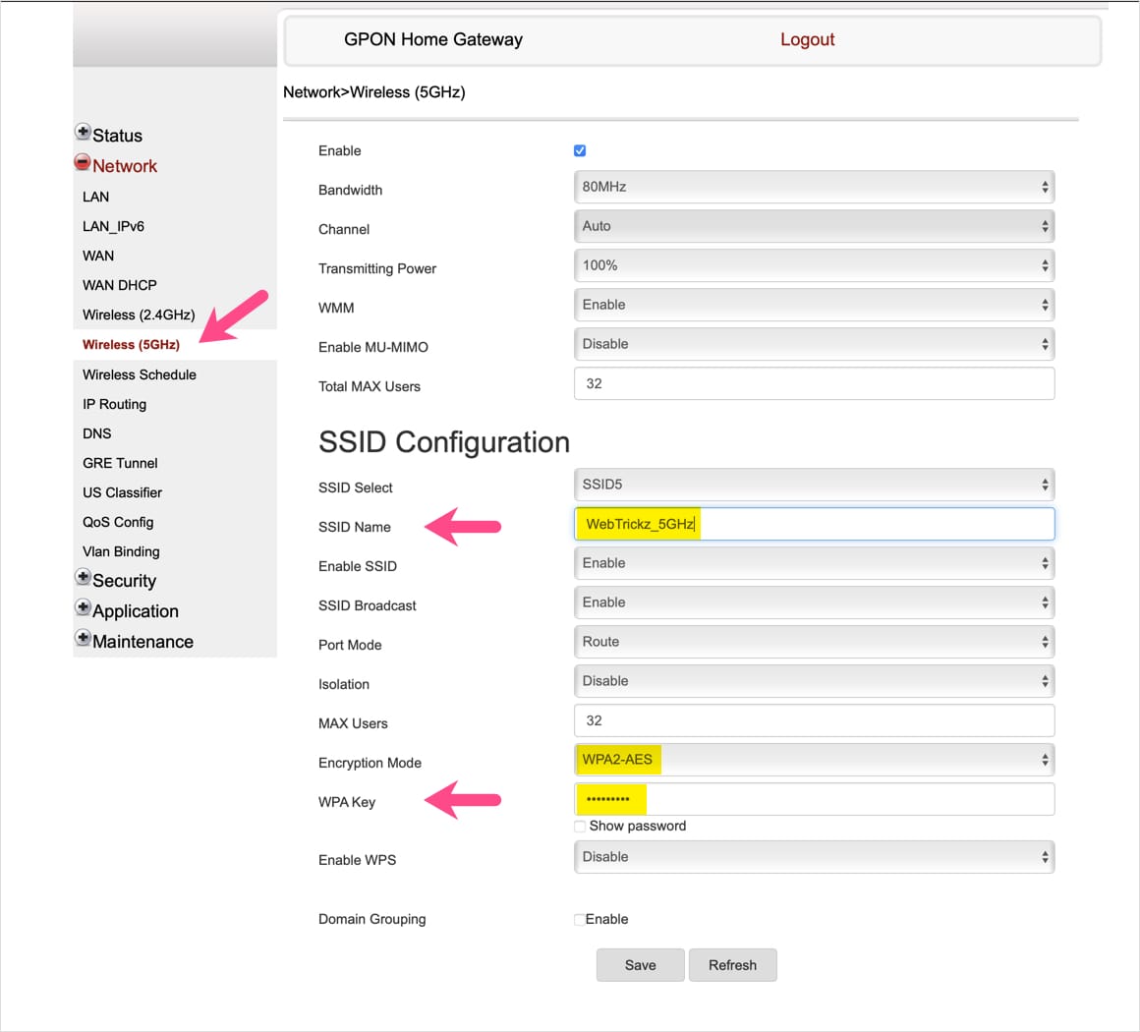Image resolution: width=1140 pixels, height=1032 pixels.
Task: Click the Network section label
Action: pyautogui.click(x=125, y=166)
